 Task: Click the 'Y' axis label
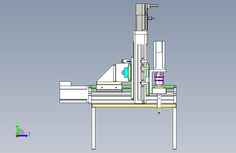[17, 123]
